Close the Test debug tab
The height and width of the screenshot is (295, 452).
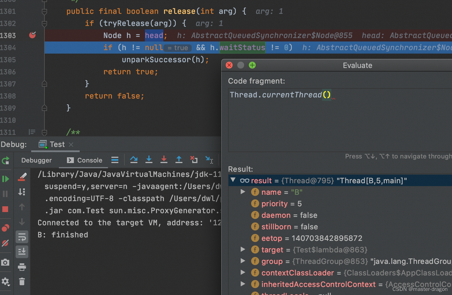point(71,145)
